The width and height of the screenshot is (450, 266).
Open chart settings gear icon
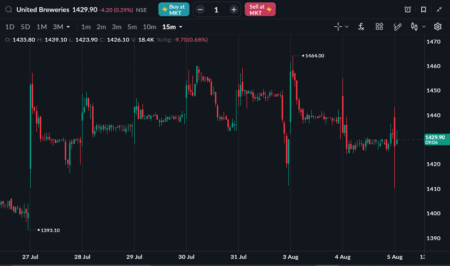coord(438,27)
